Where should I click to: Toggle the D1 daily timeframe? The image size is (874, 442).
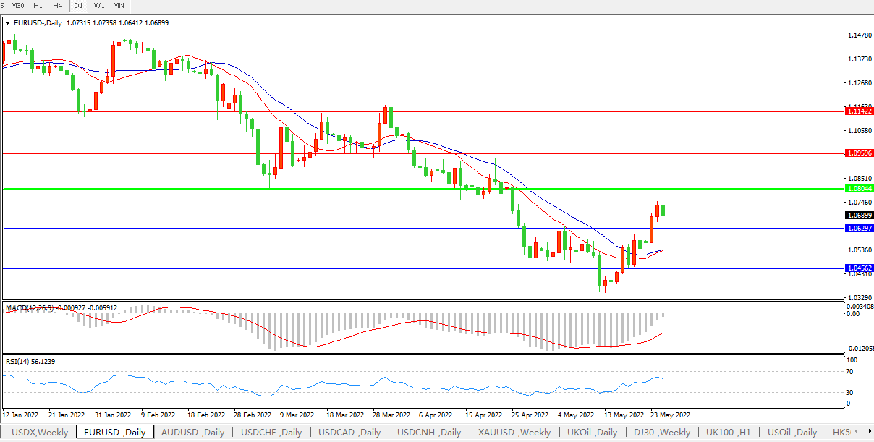point(79,6)
